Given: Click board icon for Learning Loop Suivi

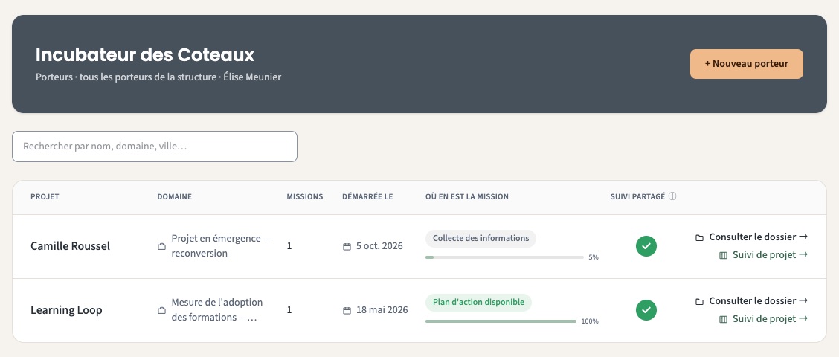Looking at the screenshot, I should point(724,320).
